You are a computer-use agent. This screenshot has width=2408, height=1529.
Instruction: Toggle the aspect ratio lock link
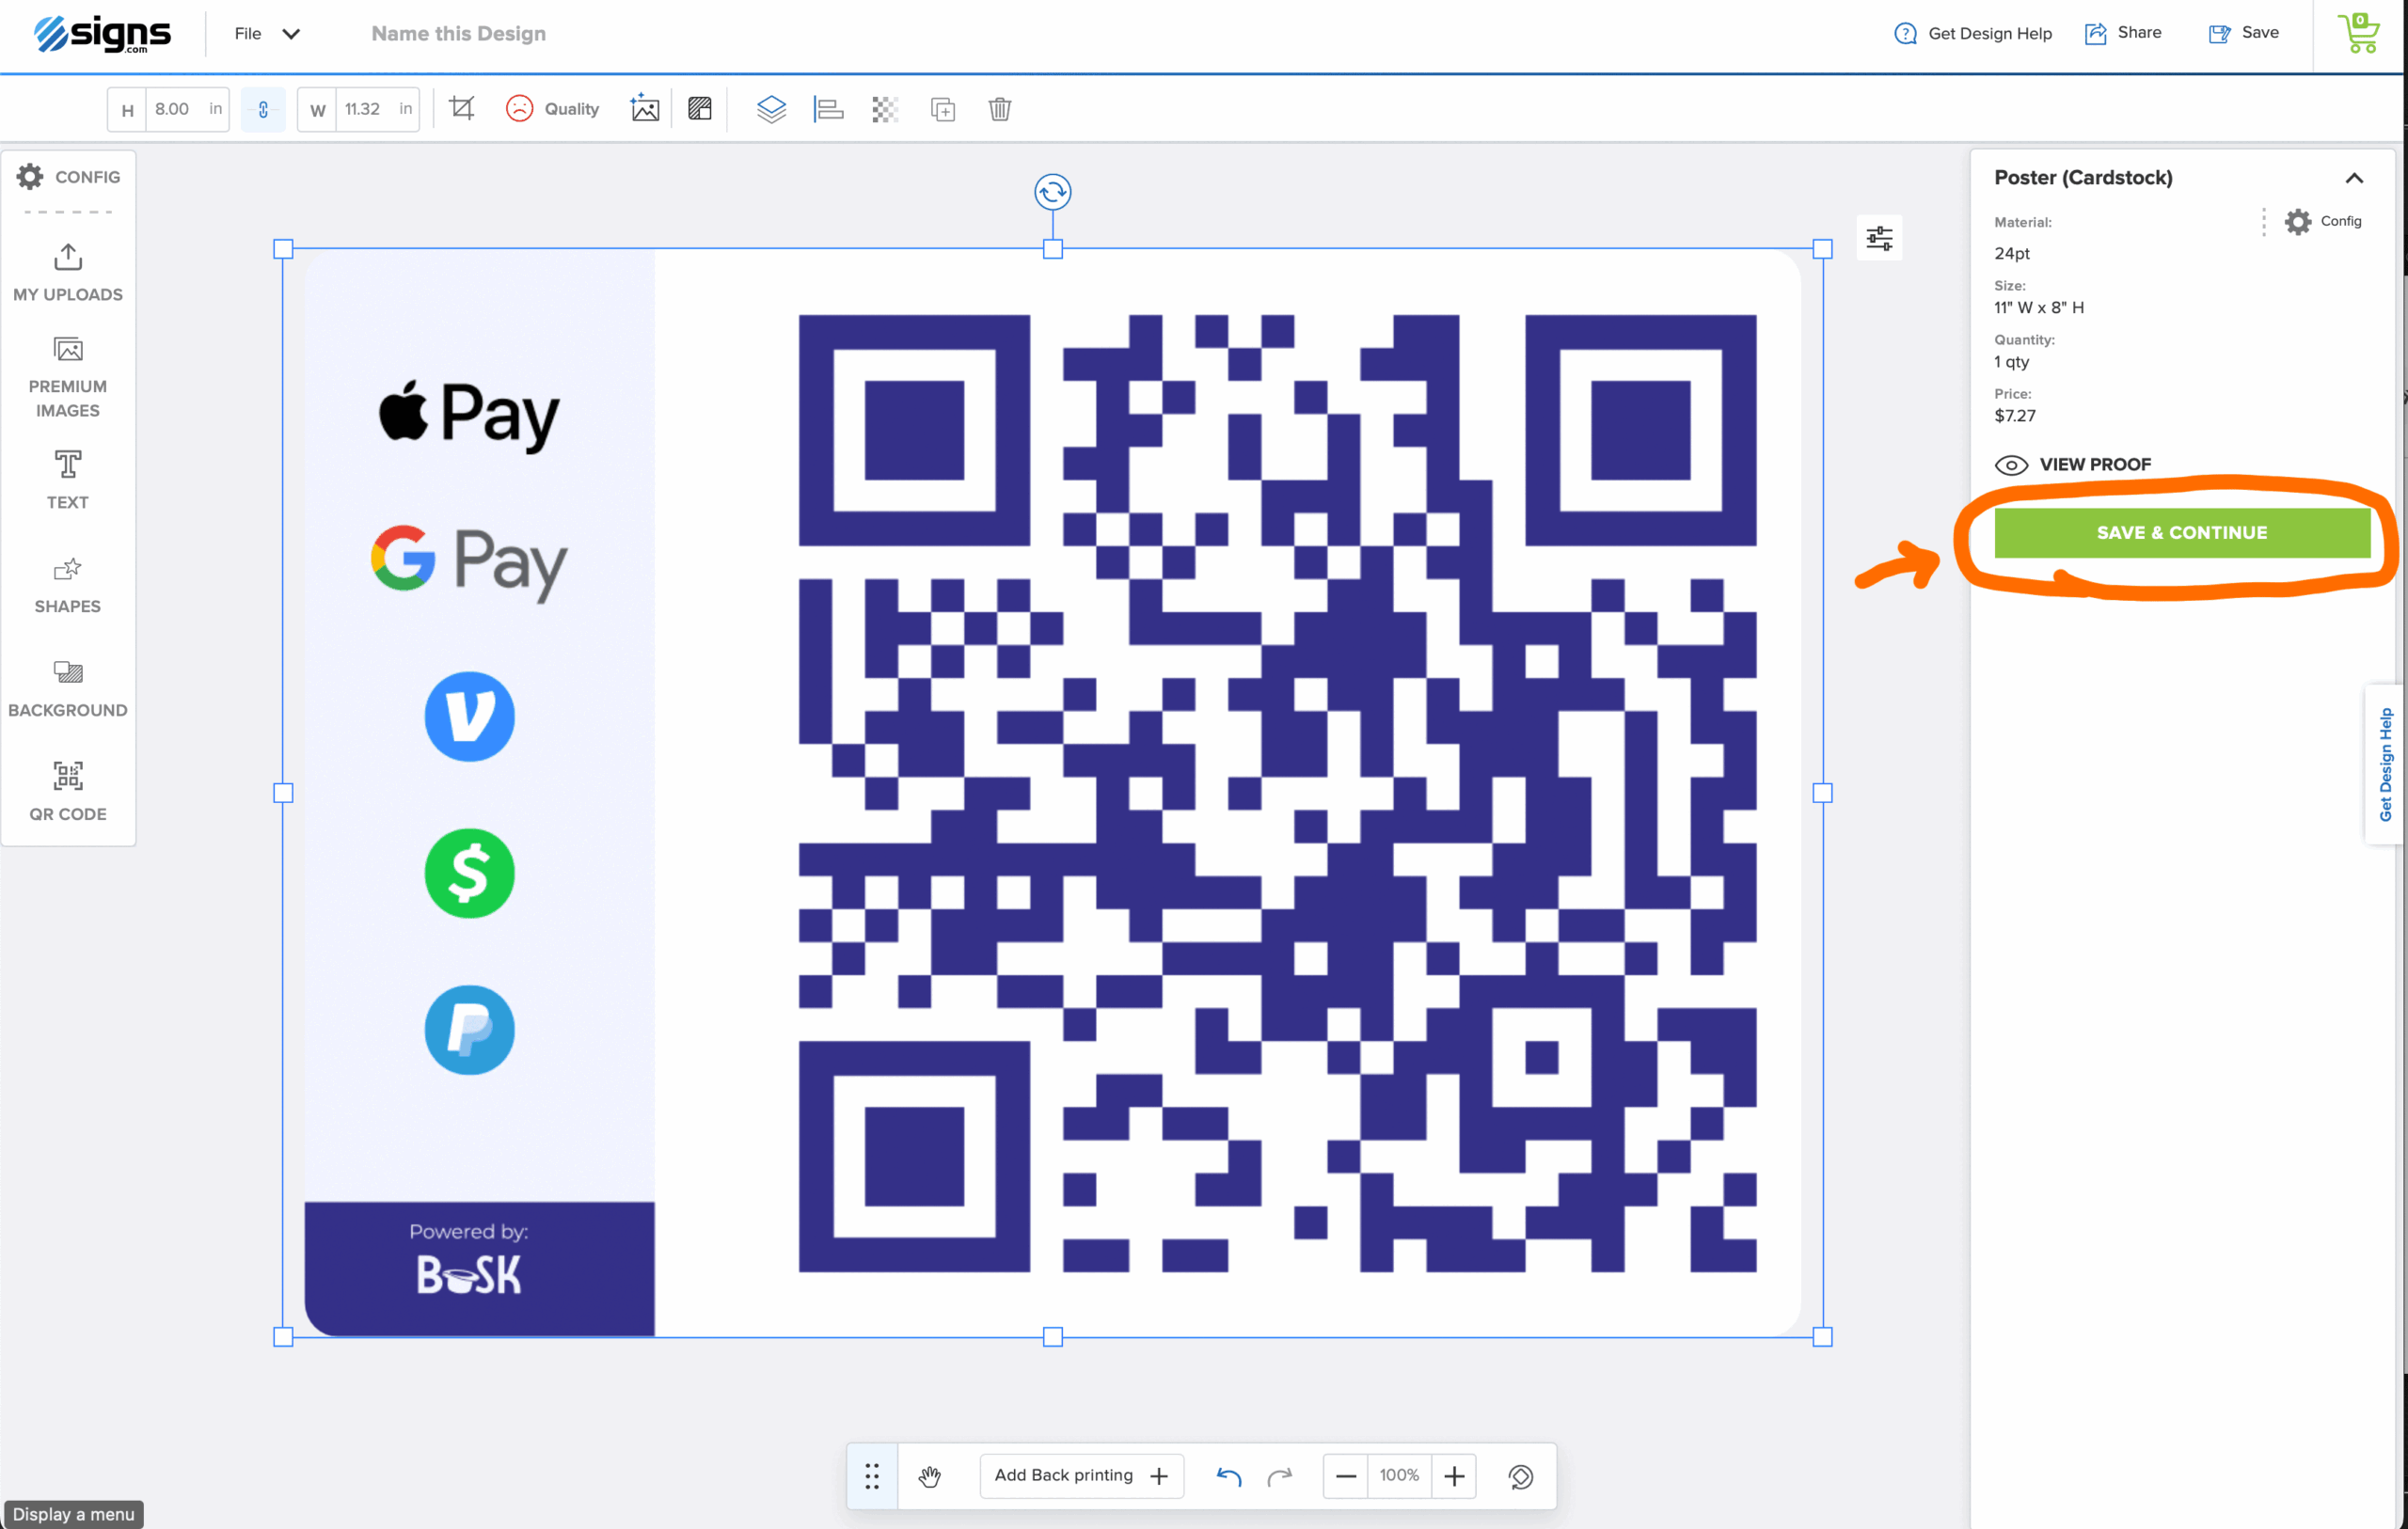pyautogui.click(x=263, y=109)
